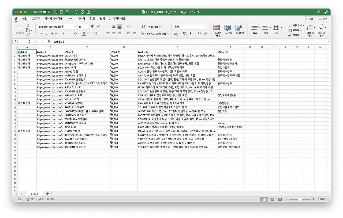Align text right icon

point(120,34)
